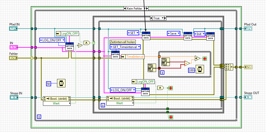Go to the previous case of the True structure
266x132 pixels.
click(151, 18)
